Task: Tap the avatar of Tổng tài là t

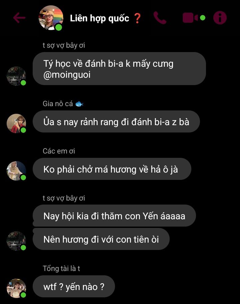Action: pos(16,288)
